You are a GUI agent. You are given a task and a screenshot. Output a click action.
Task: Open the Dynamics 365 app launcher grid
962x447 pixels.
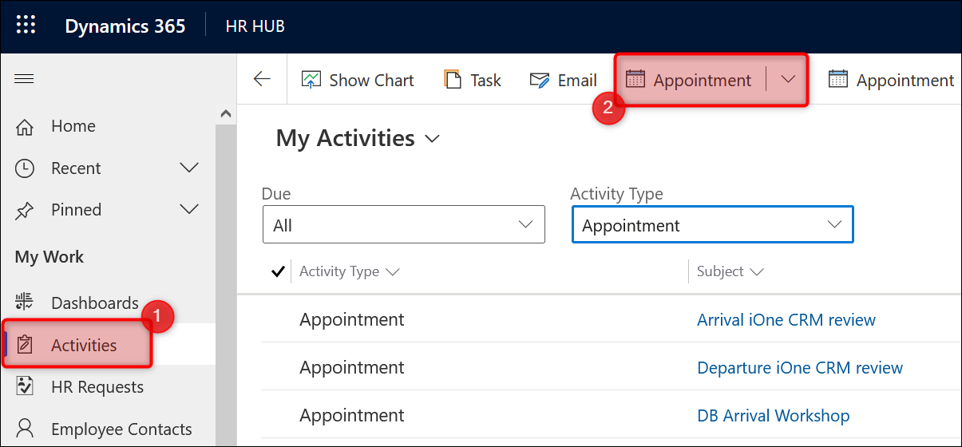(x=26, y=26)
